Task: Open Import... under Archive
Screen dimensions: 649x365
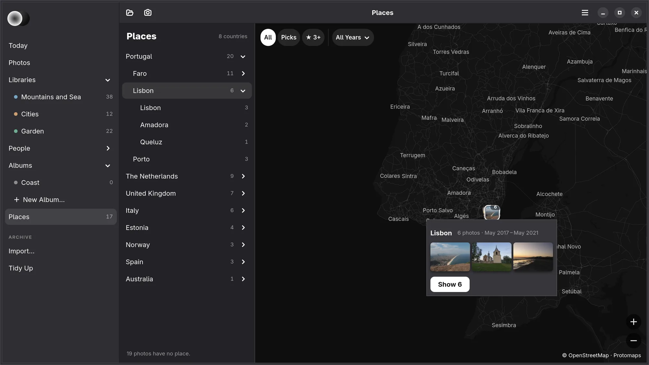Action: [61, 251]
